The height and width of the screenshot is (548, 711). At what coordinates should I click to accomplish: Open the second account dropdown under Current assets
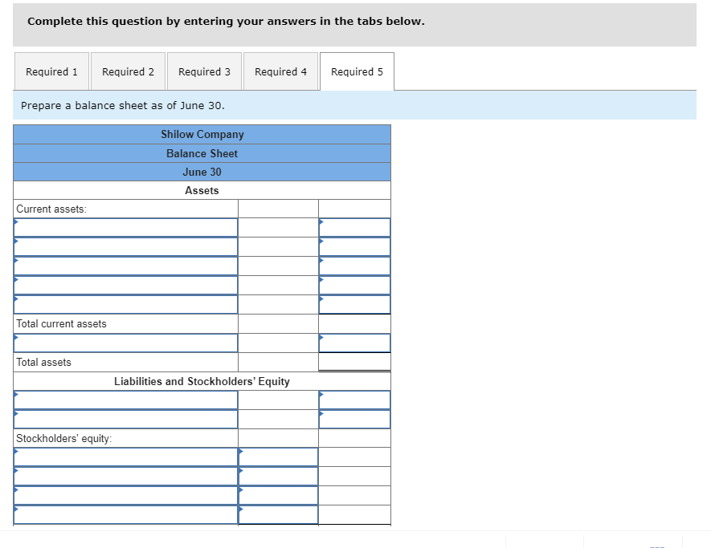click(125, 246)
